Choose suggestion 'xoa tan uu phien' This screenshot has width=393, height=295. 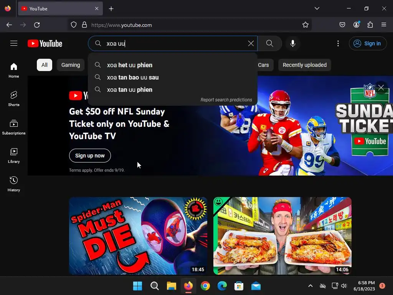pos(173,89)
